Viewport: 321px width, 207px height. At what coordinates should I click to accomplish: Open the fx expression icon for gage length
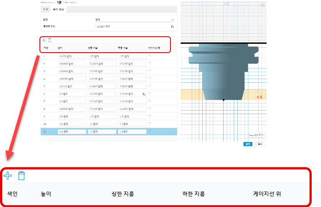click(172, 27)
